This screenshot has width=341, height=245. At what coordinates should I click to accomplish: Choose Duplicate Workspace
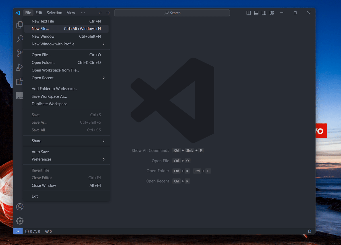[x=66, y=104]
